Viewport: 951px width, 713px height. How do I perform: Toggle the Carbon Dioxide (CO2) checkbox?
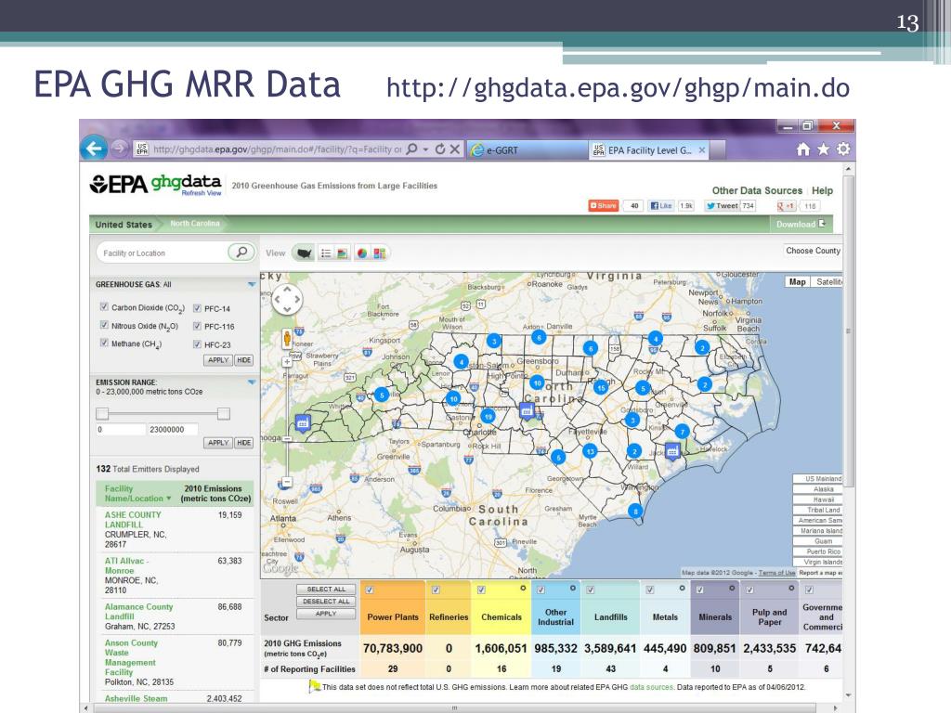[104, 306]
